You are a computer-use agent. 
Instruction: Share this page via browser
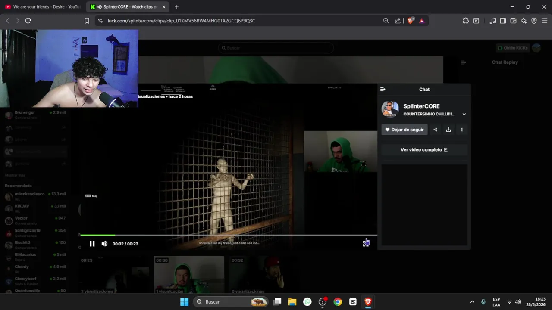coord(398,21)
